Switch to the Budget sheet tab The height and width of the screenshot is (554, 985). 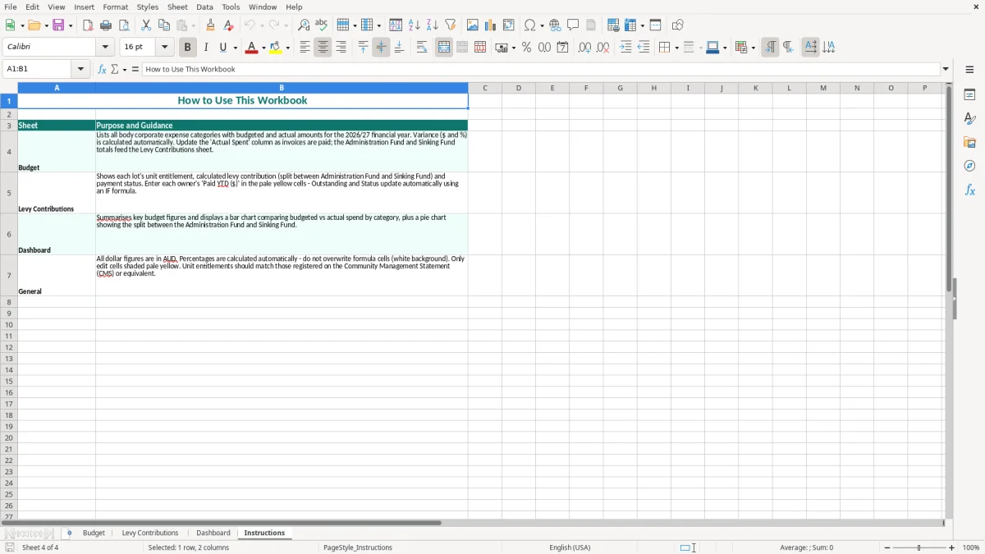[94, 533]
